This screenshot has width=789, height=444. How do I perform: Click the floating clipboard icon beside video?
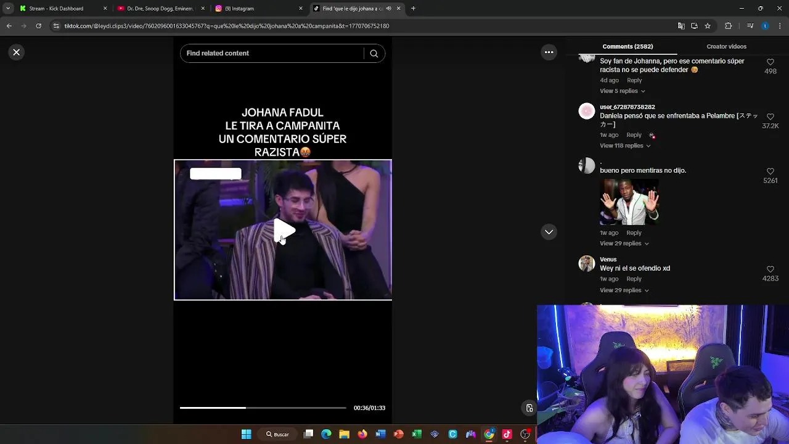point(529,408)
